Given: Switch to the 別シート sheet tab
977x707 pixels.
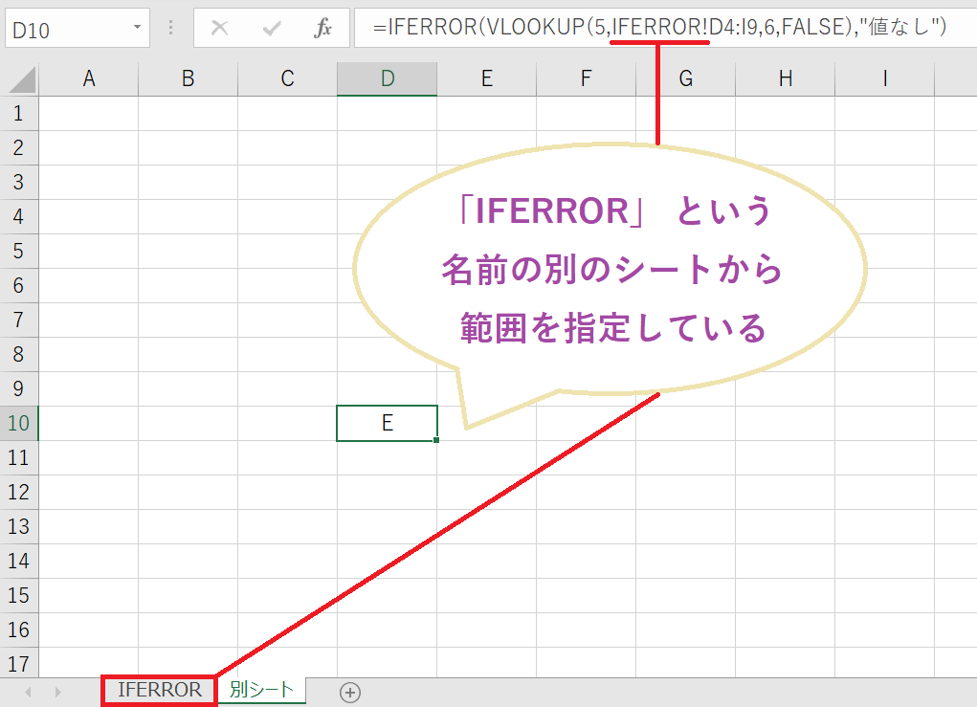Looking at the screenshot, I should [x=260, y=689].
